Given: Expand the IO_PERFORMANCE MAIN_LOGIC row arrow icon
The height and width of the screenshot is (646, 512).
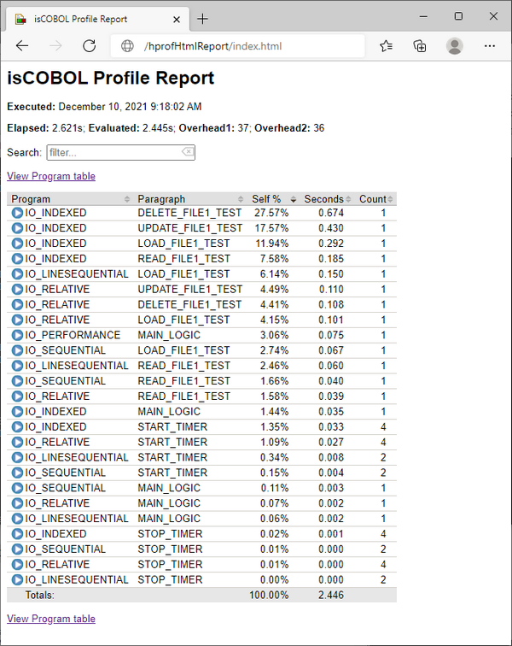Looking at the screenshot, I should (x=17, y=335).
